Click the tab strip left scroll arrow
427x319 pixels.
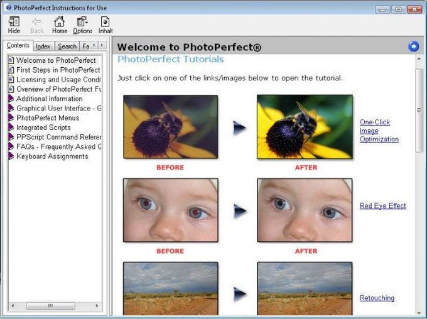coord(94,45)
